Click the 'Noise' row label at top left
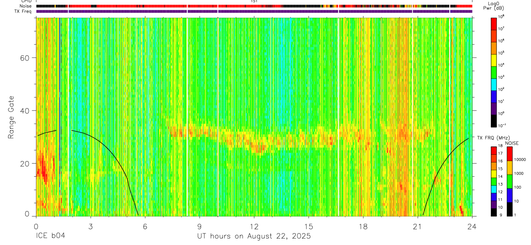The image size is (531, 245). pyautogui.click(x=26, y=6)
